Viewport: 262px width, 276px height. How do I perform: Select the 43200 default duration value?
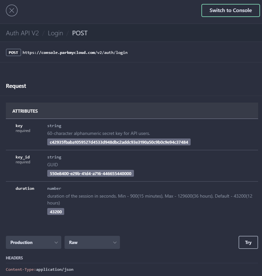[x=56, y=212]
